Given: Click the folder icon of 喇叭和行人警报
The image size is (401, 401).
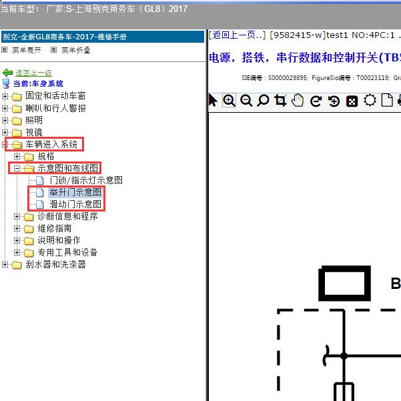Looking at the screenshot, I should pyautogui.click(x=17, y=109).
